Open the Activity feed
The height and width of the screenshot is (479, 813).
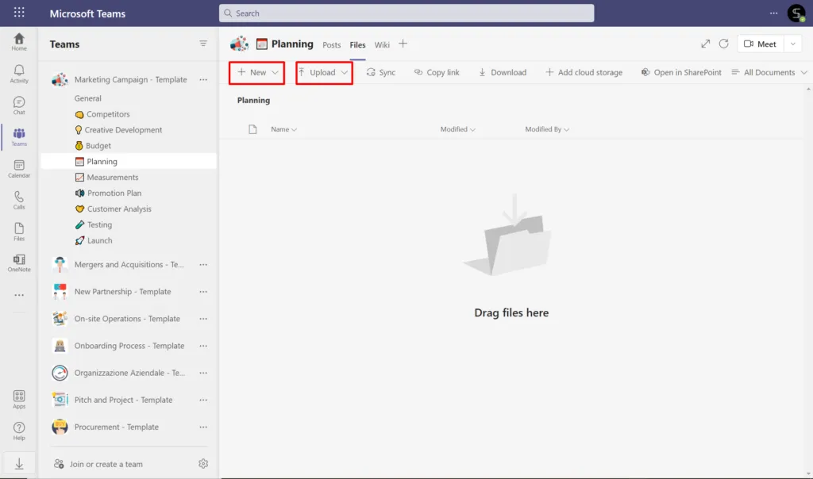(19, 74)
